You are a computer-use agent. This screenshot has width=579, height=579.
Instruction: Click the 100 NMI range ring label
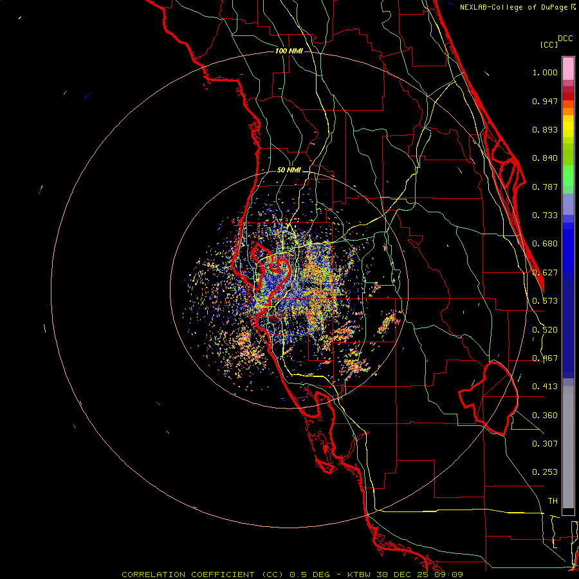(x=289, y=51)
